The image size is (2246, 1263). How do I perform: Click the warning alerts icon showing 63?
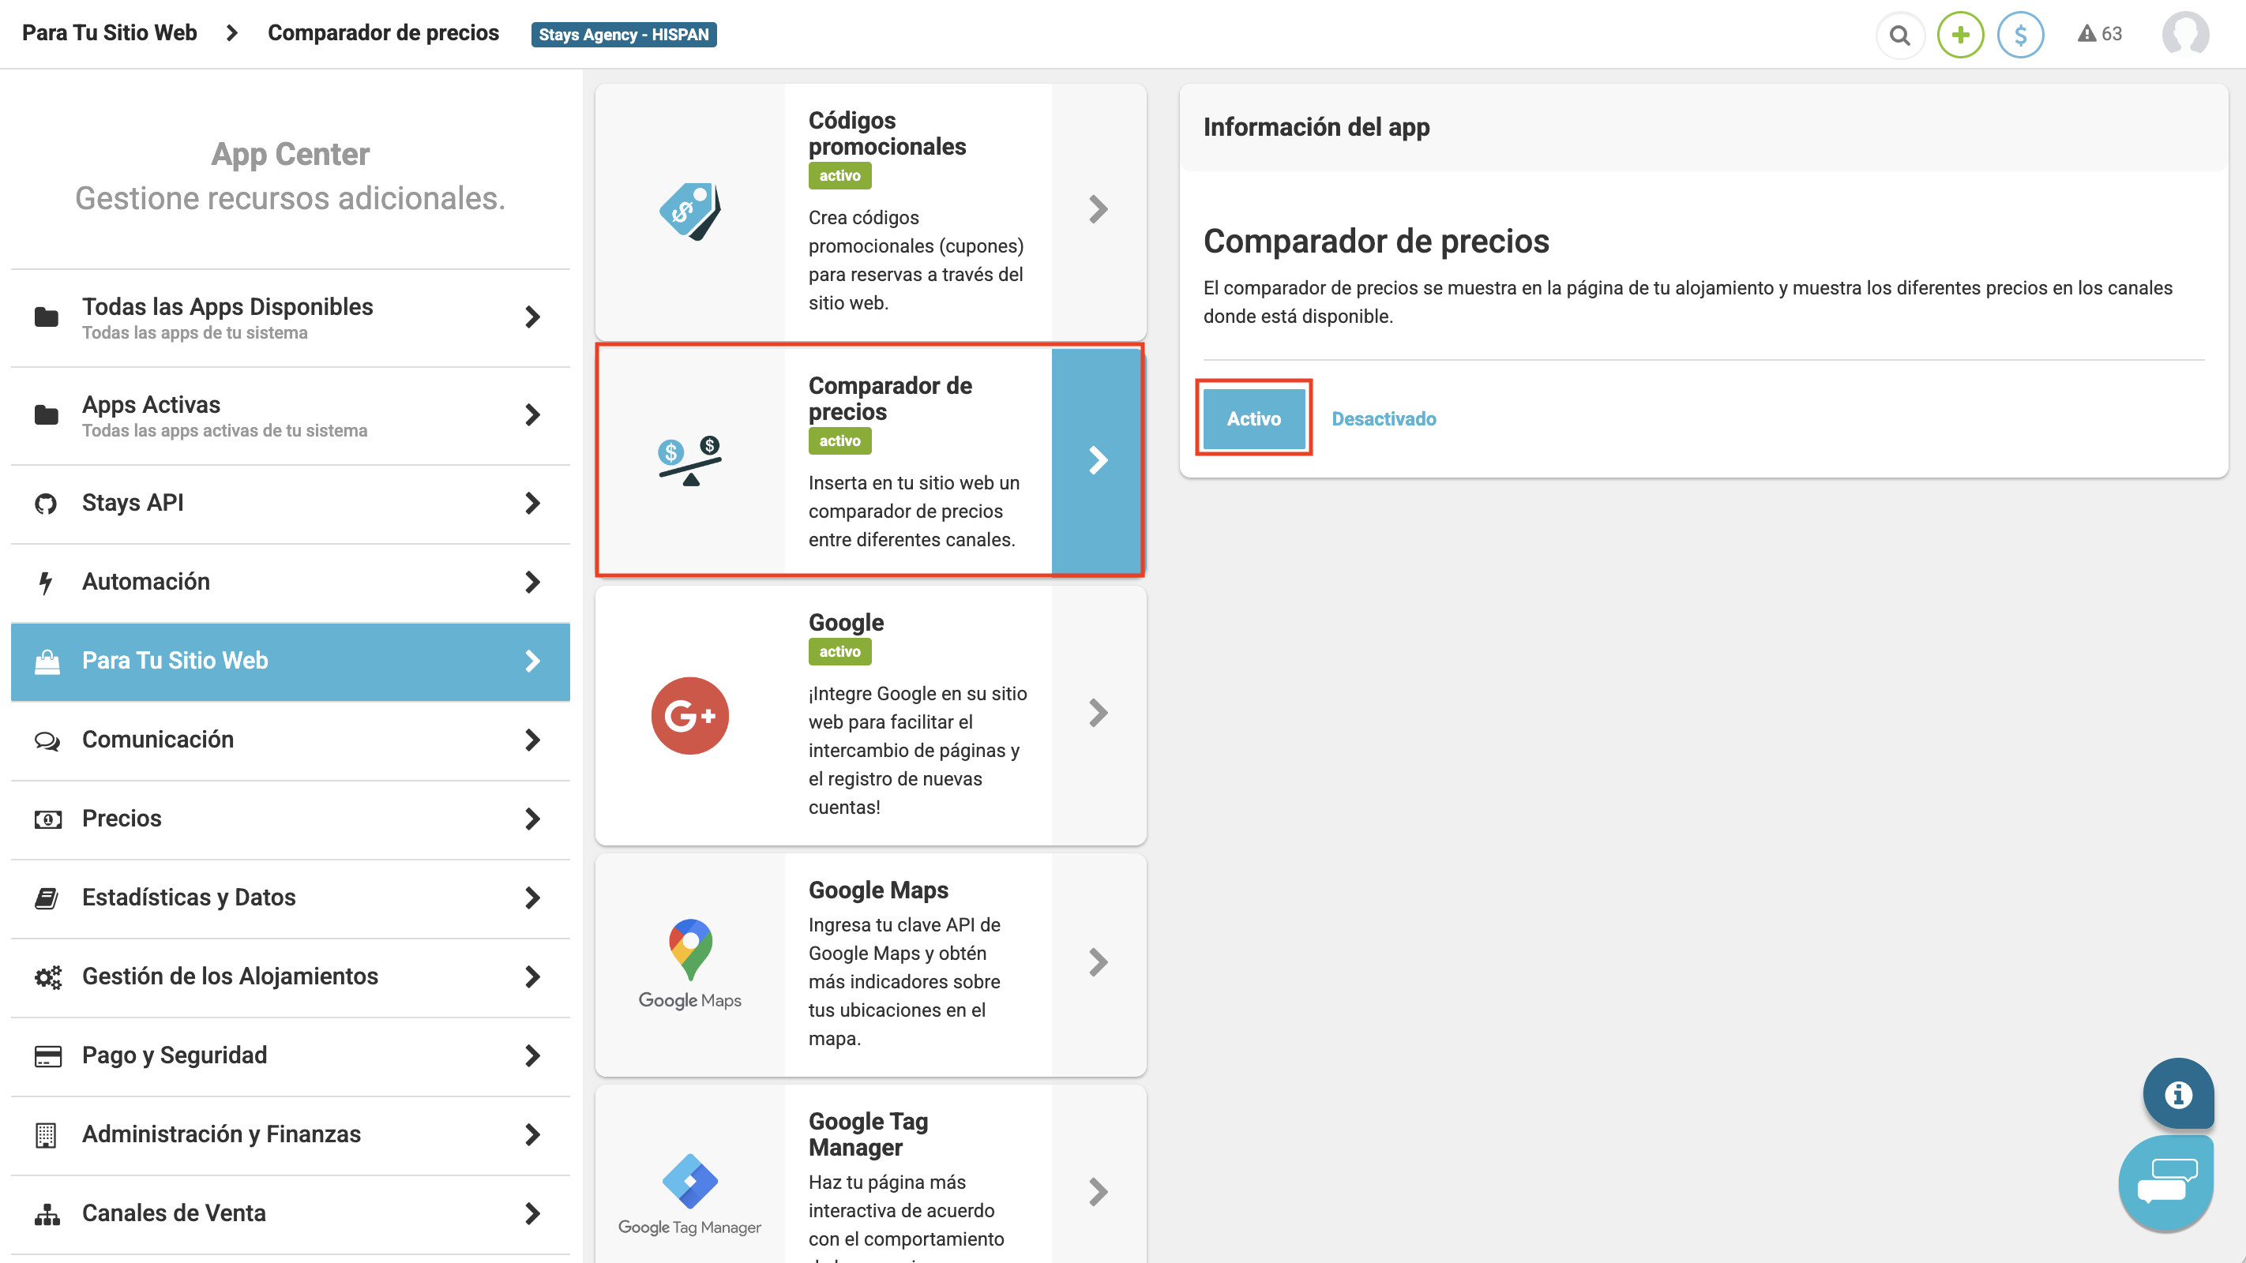click(2098, 34)
